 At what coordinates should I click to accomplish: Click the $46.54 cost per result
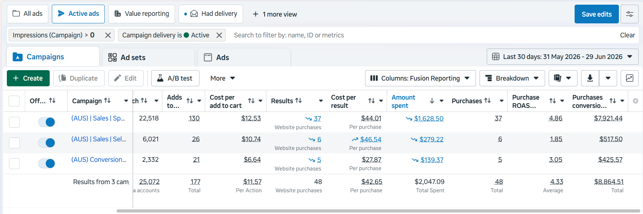tap(370, 140)
